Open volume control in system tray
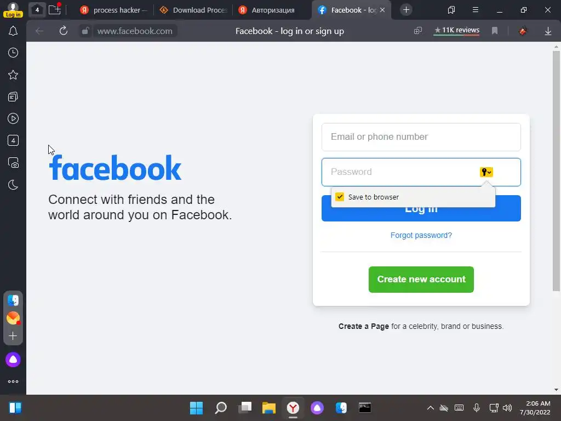The width and height of the screenshot is (561, 421). pos(507,408)
